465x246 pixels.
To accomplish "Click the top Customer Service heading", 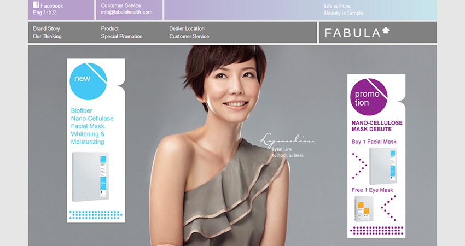I will coord(121,5).
